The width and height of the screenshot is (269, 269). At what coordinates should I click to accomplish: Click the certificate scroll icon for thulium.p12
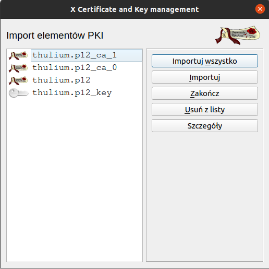tap(18, 80)
